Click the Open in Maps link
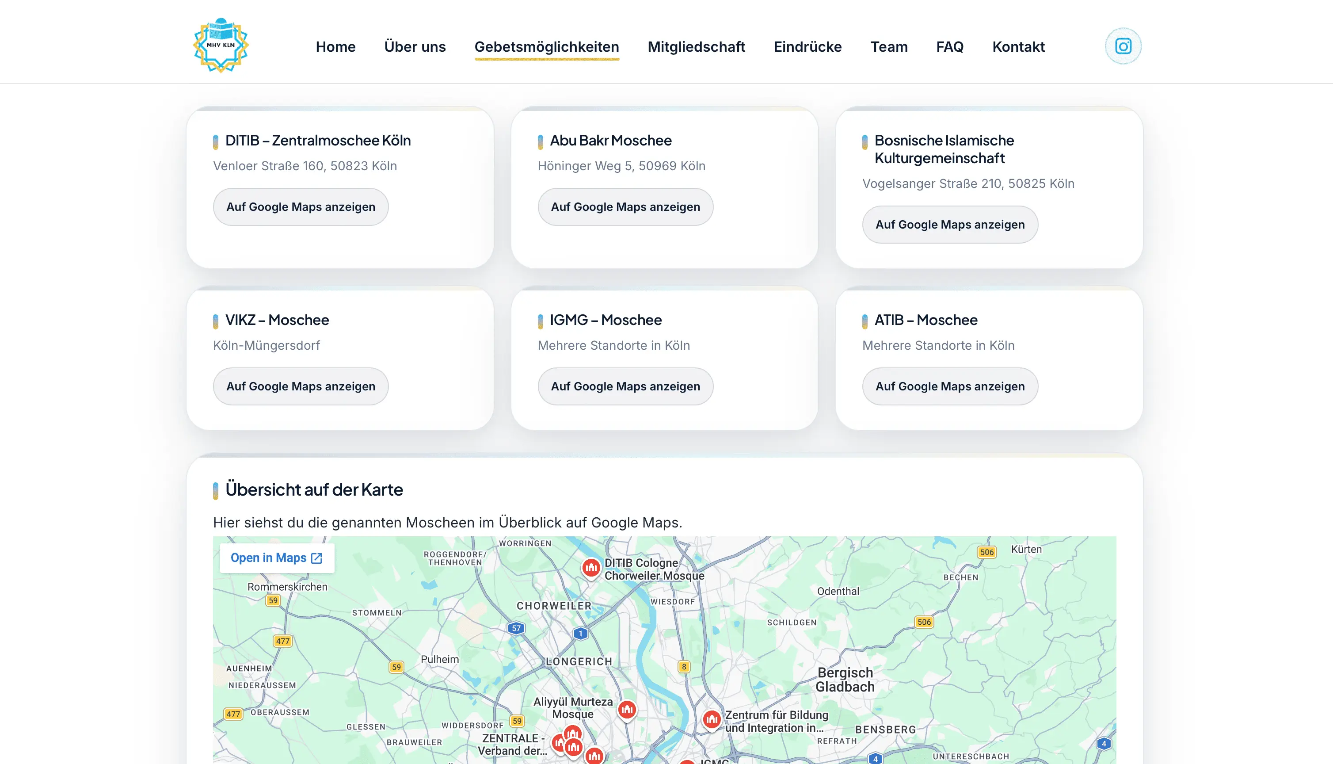This screenshot has height=764, width=1333. coord(277,558)
